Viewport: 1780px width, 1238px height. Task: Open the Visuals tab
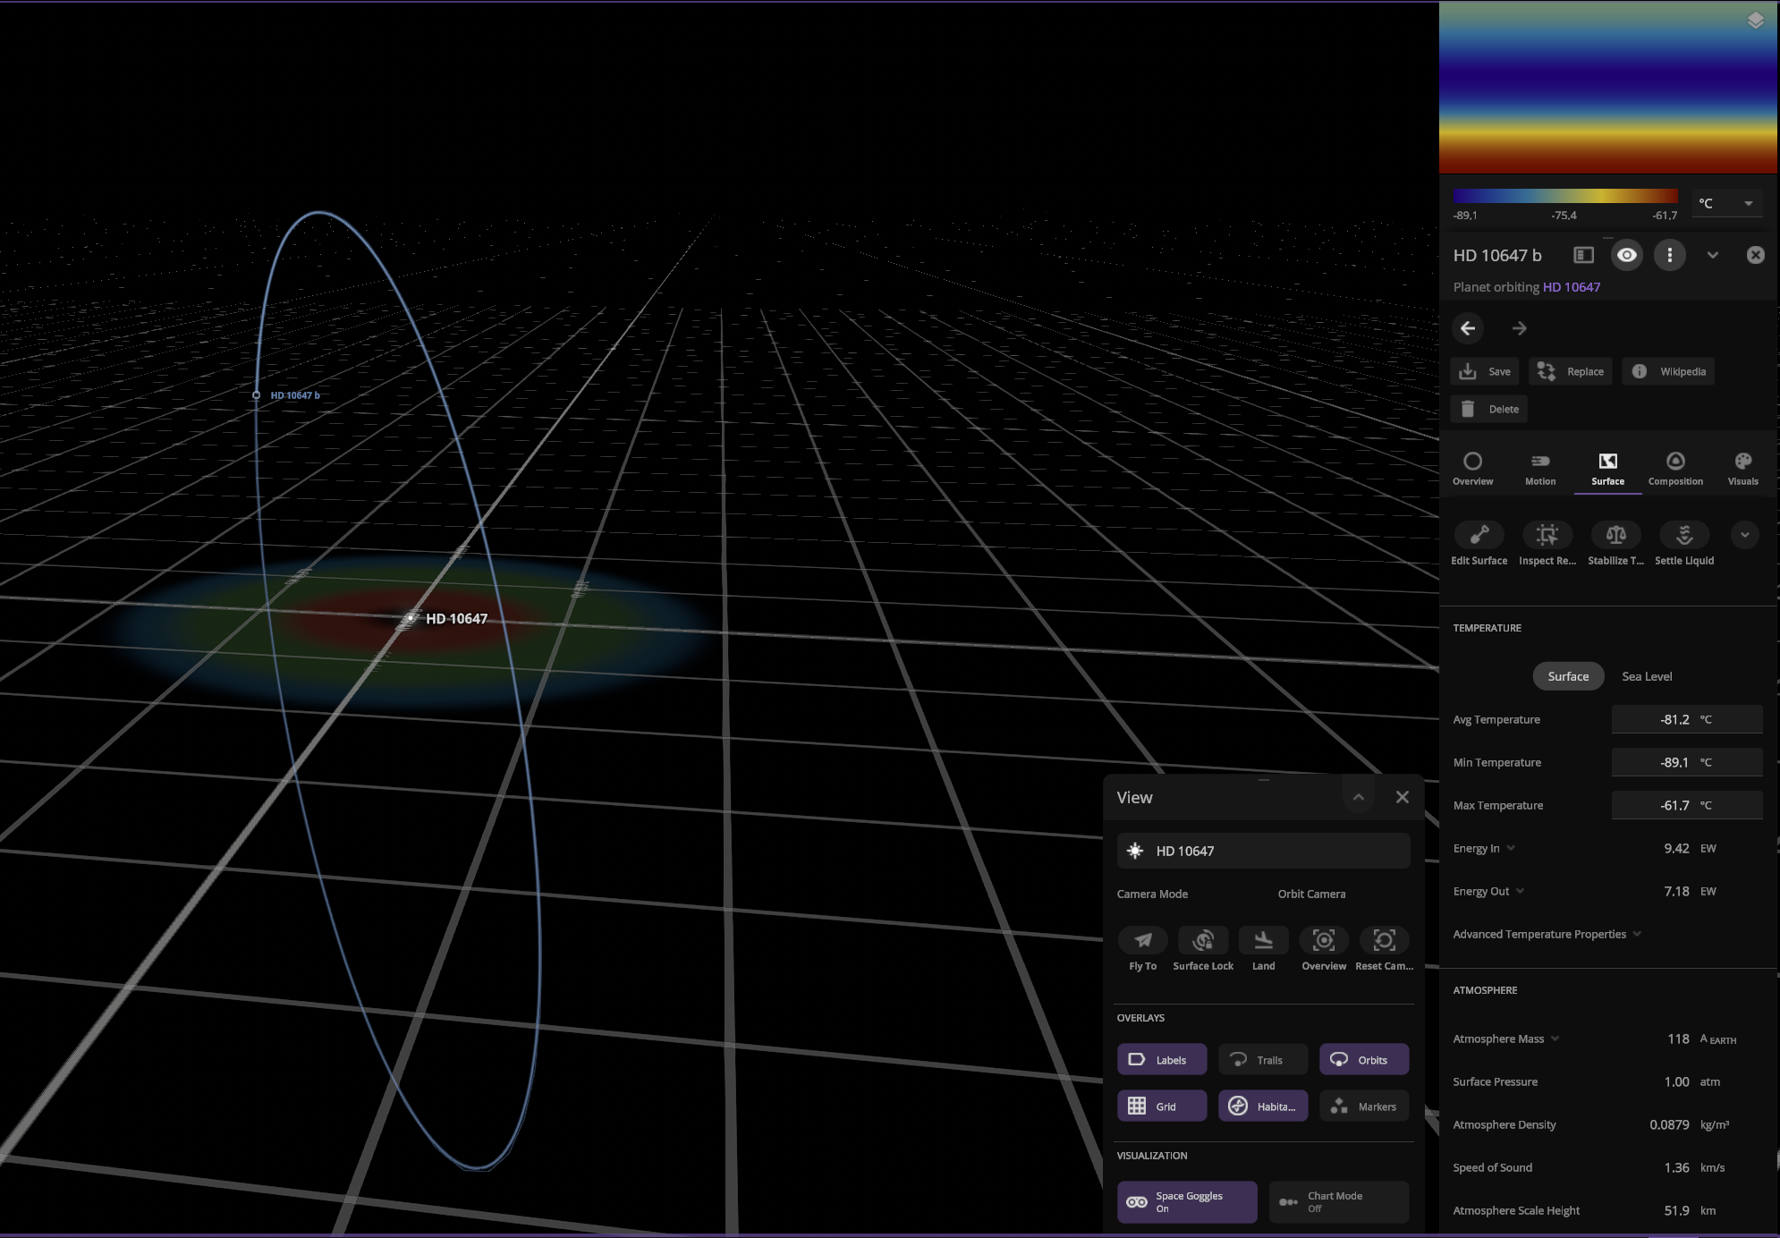1742,469
